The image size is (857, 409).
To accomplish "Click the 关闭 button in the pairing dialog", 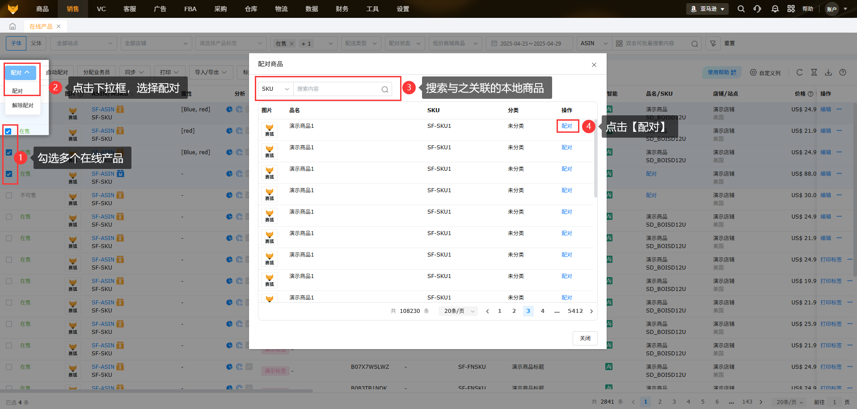I will click(585, 338).
